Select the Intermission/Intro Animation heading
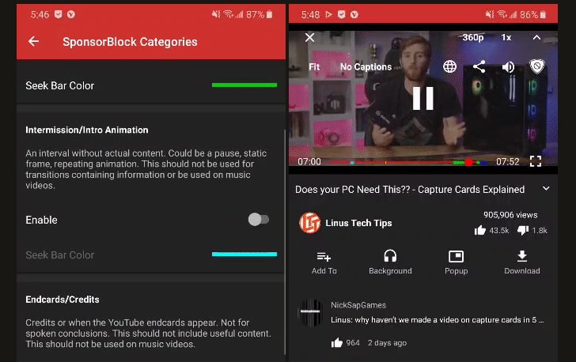 [x=87, y=130]
